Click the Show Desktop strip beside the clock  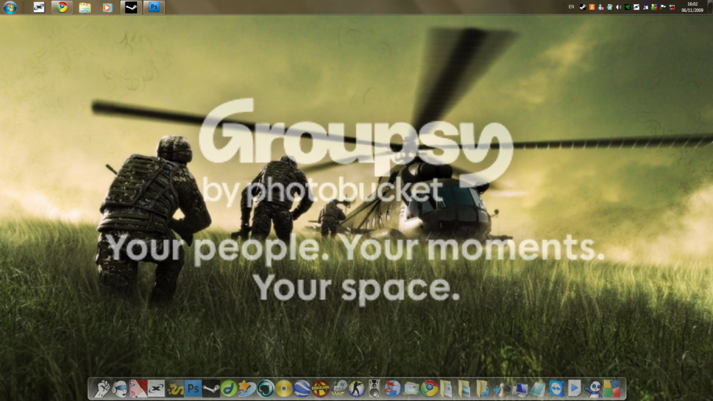710,7
